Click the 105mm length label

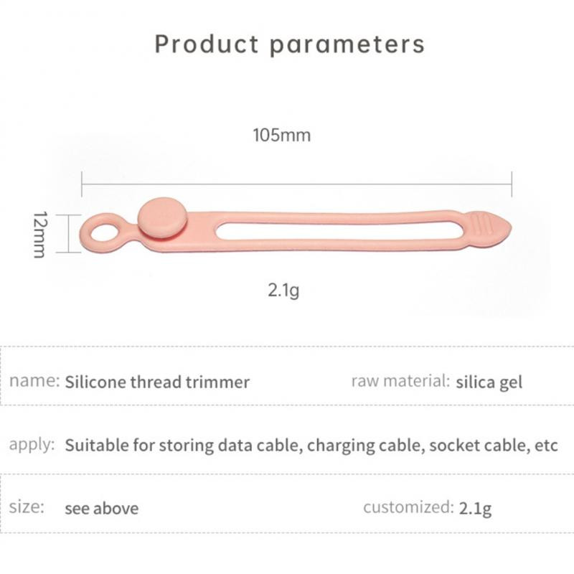pyautogui.click(x=281, y=135)
